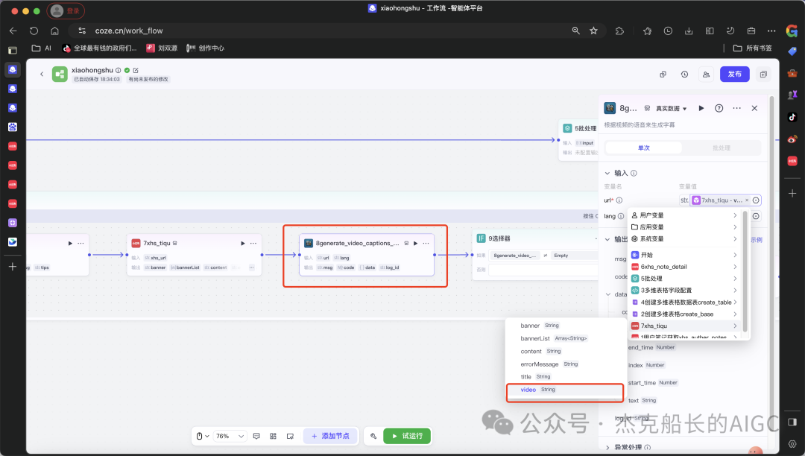Switch to the 单次 tab

tap(644, 148)
